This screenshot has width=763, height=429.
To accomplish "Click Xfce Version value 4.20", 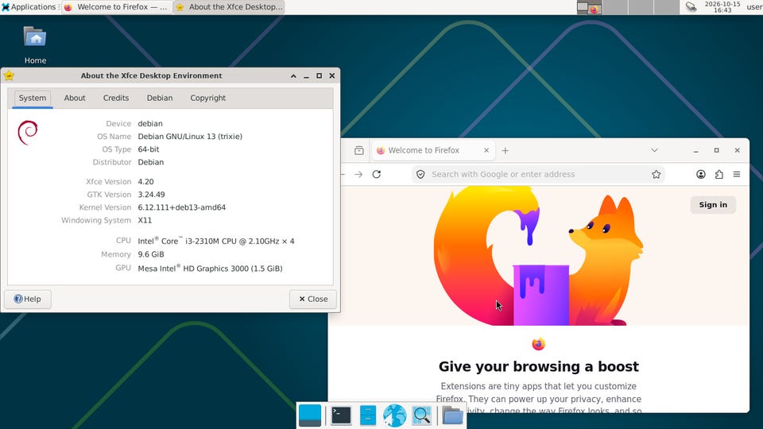I will (x=145, y=181).
